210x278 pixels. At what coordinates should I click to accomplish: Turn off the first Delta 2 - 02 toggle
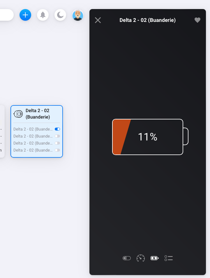[57, 129]
